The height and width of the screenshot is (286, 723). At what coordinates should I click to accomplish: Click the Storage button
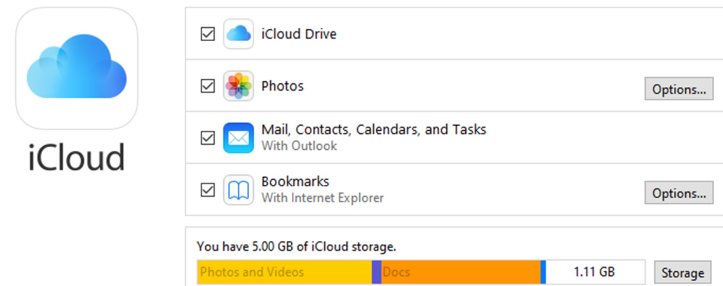(x=682, y=272)
